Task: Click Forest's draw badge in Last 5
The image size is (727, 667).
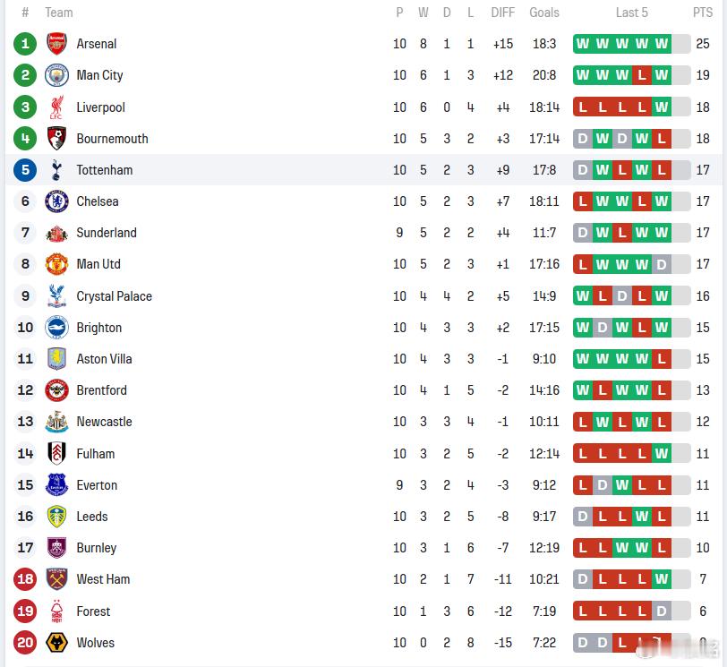Action: 662,611
